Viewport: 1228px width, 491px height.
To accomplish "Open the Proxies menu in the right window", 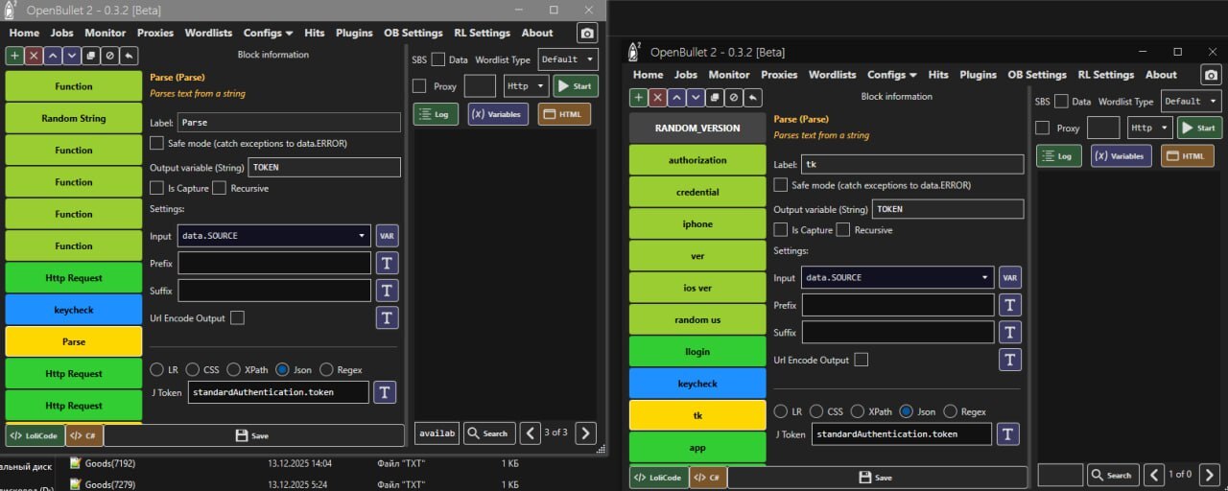I will pos(779,75).
